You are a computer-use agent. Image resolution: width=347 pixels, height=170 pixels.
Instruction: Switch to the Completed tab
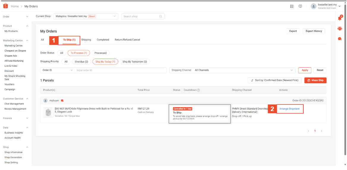pos(103,40)
